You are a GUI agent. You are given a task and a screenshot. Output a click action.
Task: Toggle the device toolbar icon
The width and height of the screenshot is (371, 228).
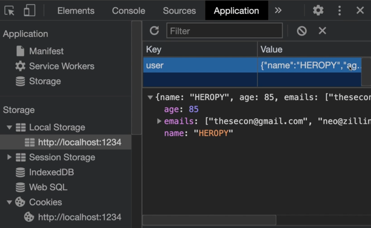tap(29, 10)
